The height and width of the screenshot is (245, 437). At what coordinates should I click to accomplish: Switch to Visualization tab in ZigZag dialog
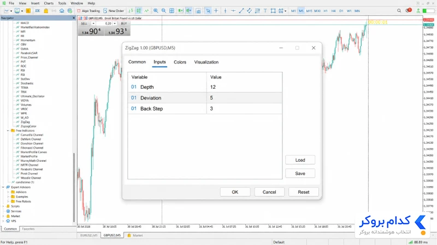tap(206, 62)
